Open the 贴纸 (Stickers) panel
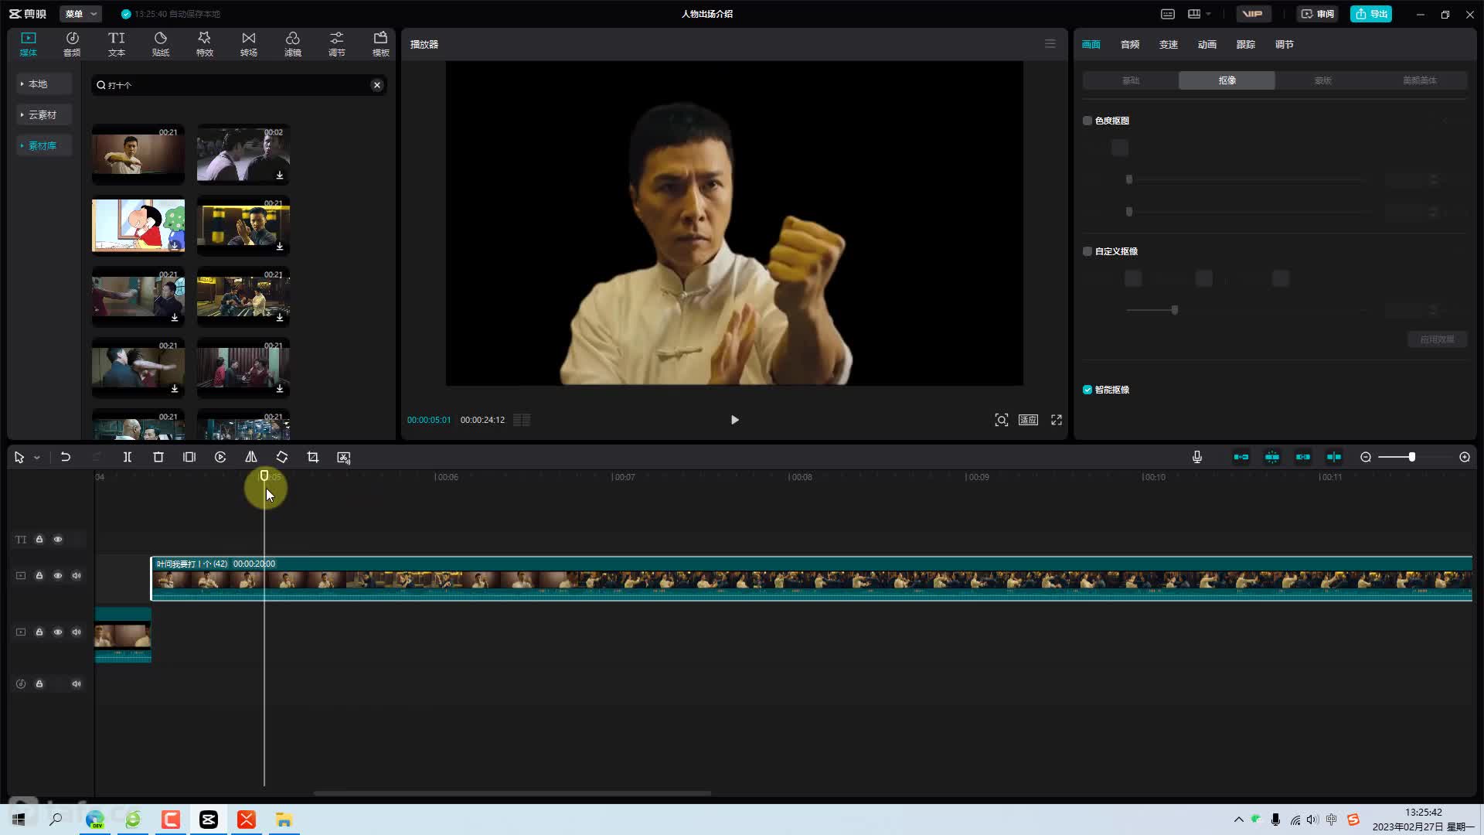The width and height of the screenshot is (1484, 835). click(x=161, y=44)
